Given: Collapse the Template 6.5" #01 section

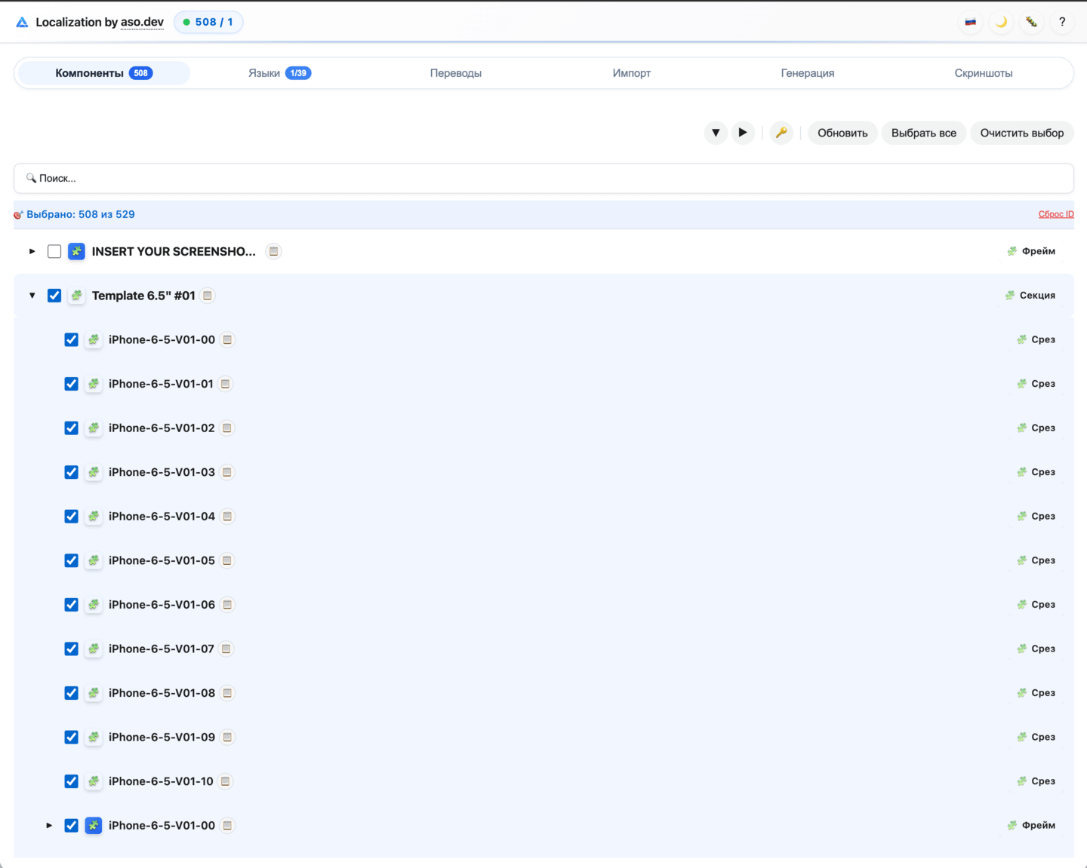Looking at the screenshot, I should tap(32, 296).
